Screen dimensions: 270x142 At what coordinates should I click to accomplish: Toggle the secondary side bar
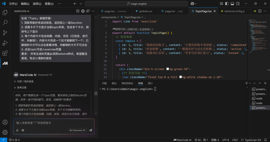click(x=238, y=4)
